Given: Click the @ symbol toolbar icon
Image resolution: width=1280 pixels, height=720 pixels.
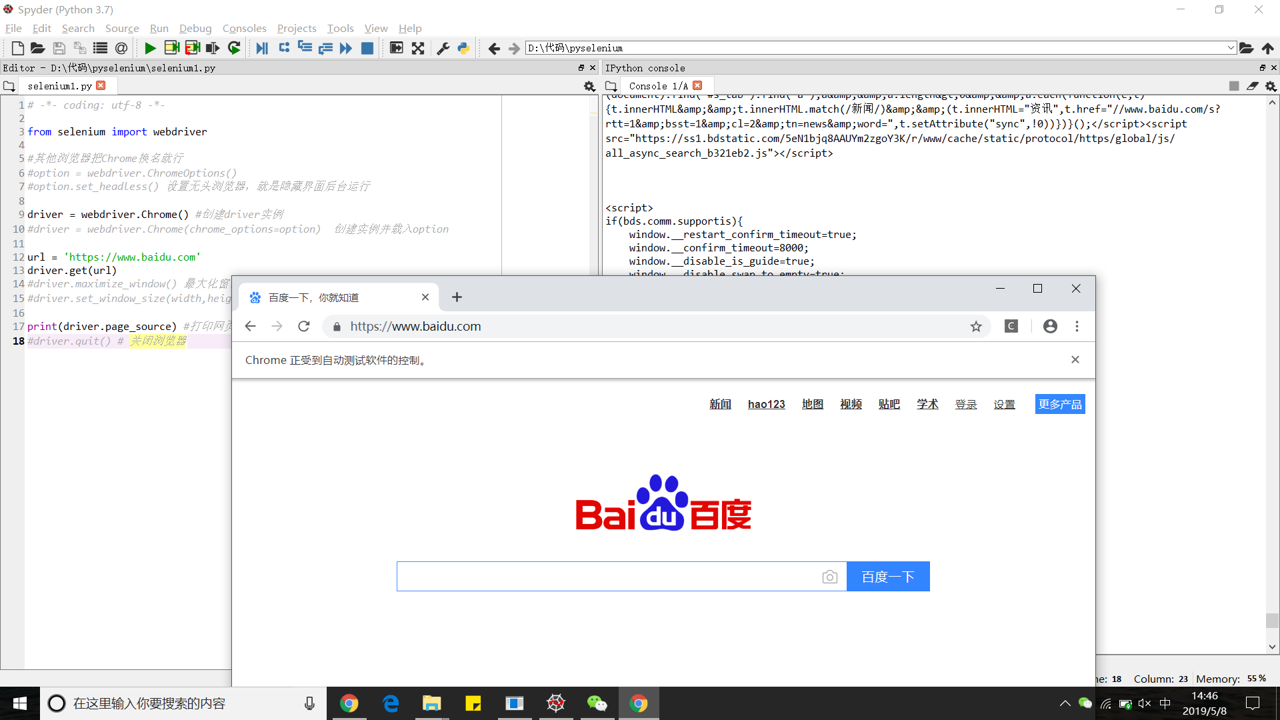Looking at the screenshot, I should [121, 48].
